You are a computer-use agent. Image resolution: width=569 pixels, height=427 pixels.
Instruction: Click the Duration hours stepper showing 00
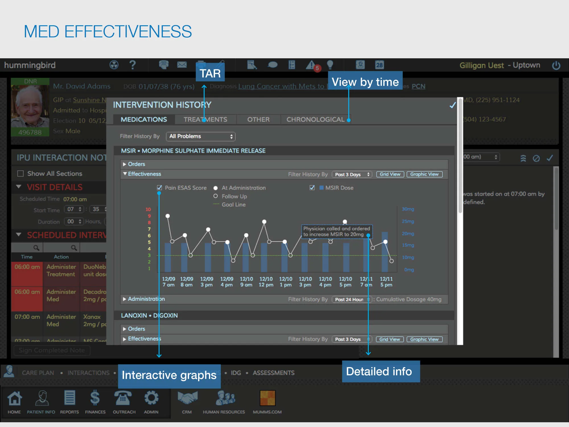74,221
